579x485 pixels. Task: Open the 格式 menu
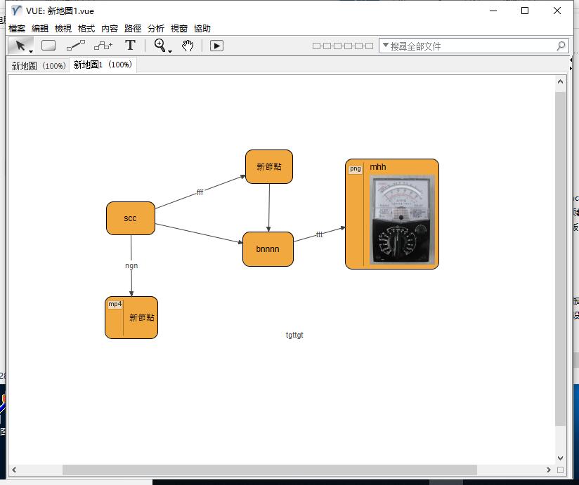click(x=86, y=29)
